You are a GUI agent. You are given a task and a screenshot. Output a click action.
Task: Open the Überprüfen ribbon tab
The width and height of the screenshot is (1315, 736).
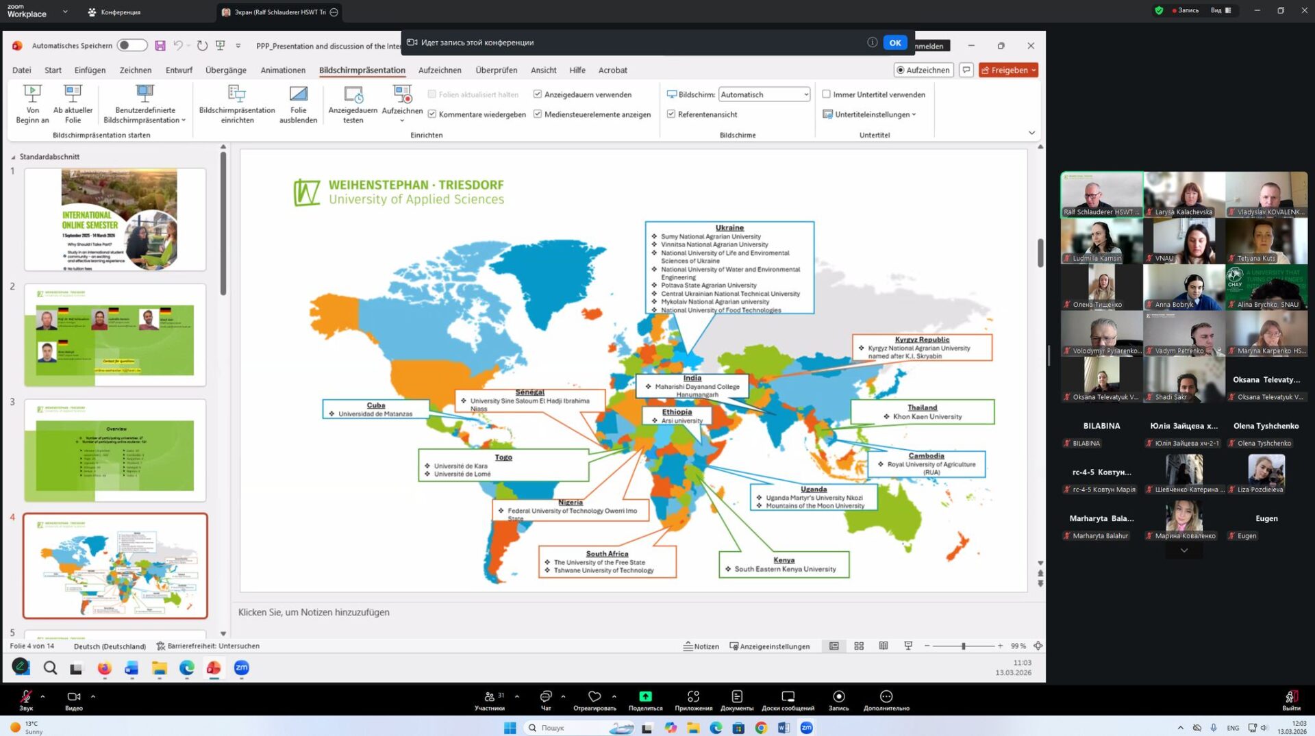tap(496, 70)
